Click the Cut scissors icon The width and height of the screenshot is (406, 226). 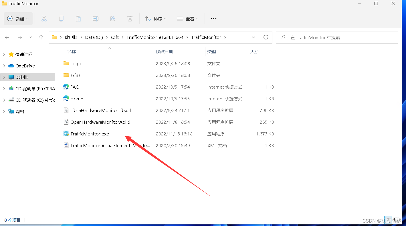tap(44, 19)
